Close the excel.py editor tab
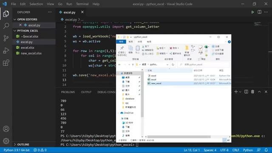The height and width of the screenshot is (153, 272). 82,12
